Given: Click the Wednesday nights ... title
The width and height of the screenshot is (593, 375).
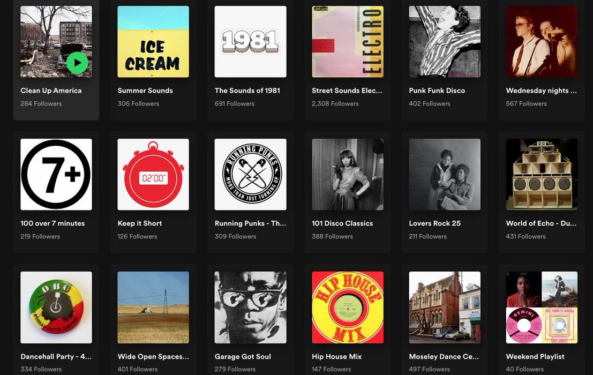Looking at the screenshot, I should pyautogui.click(x=541, y=91).
